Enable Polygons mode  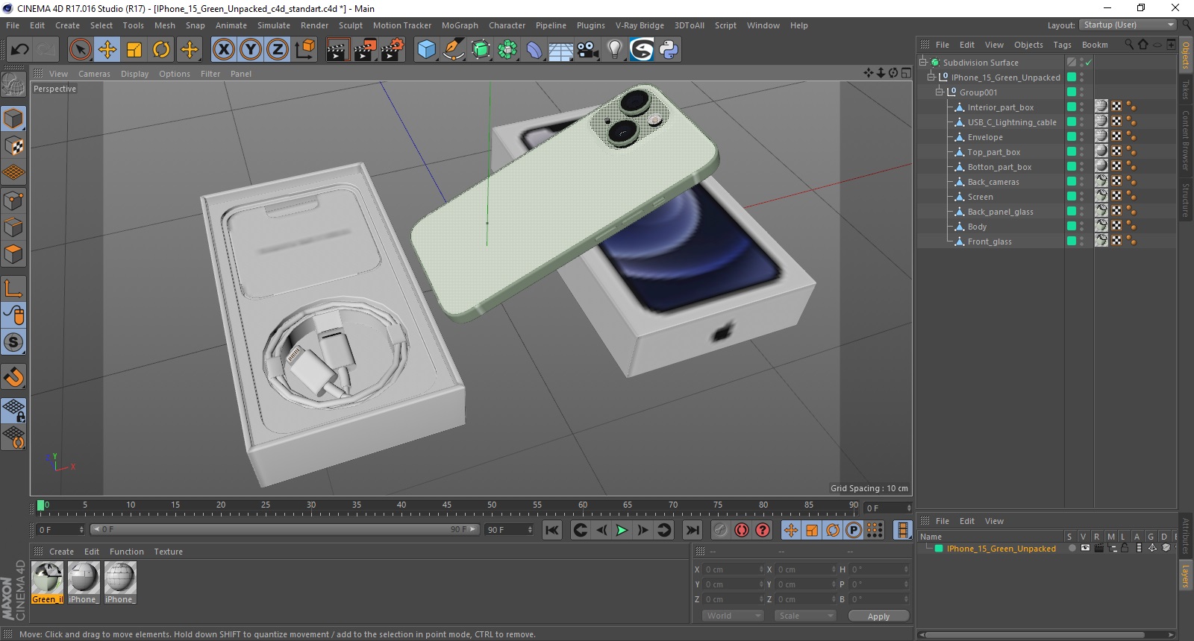click(x=13, y=254)
